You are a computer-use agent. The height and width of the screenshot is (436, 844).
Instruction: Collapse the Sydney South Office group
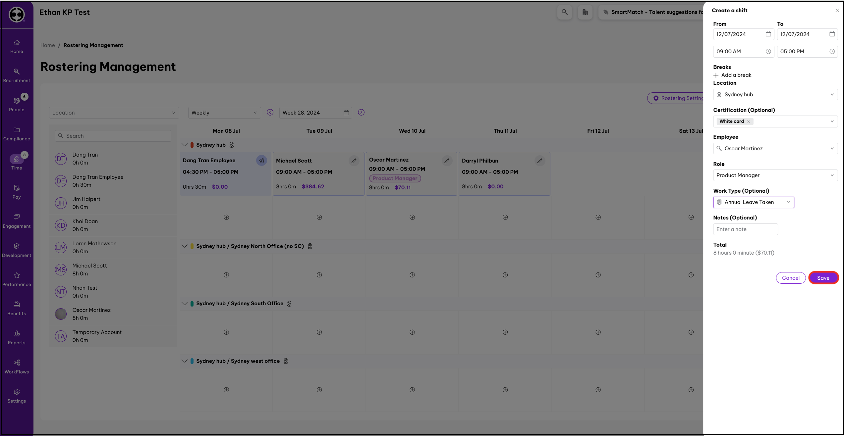click(x=185, y=304)
